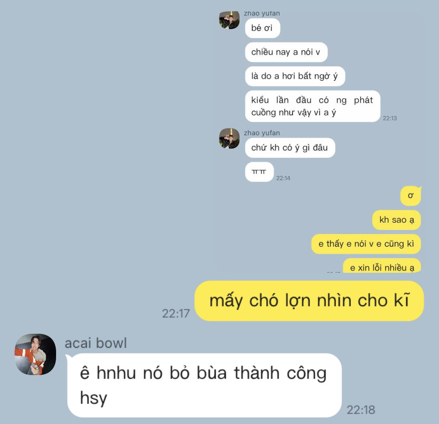Select the yellow 'ơ' bubble
Image resolution: width=439 pixels, height=424 pixels.
411,196
